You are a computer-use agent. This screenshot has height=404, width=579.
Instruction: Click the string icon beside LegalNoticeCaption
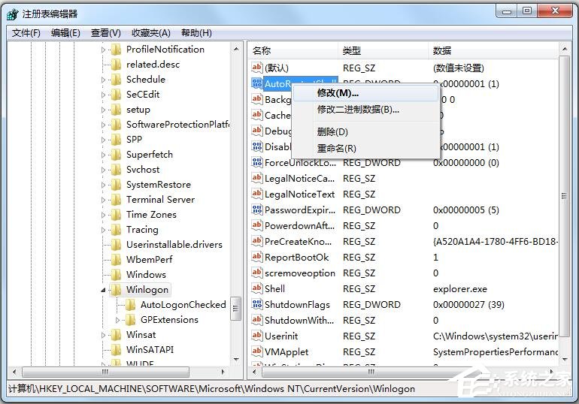pos(257,178)
